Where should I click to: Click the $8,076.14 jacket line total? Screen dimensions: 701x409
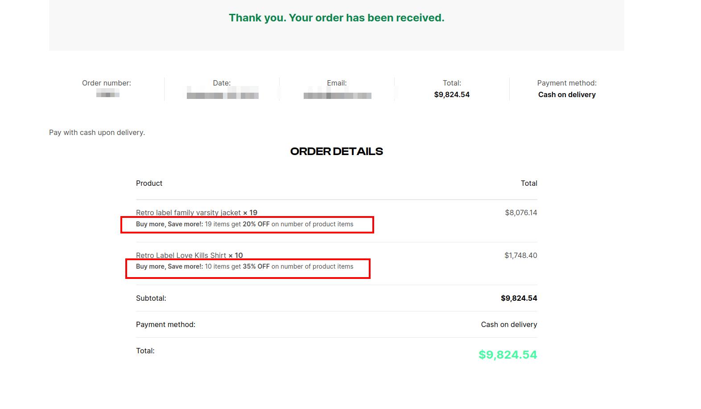click(521, 213)
